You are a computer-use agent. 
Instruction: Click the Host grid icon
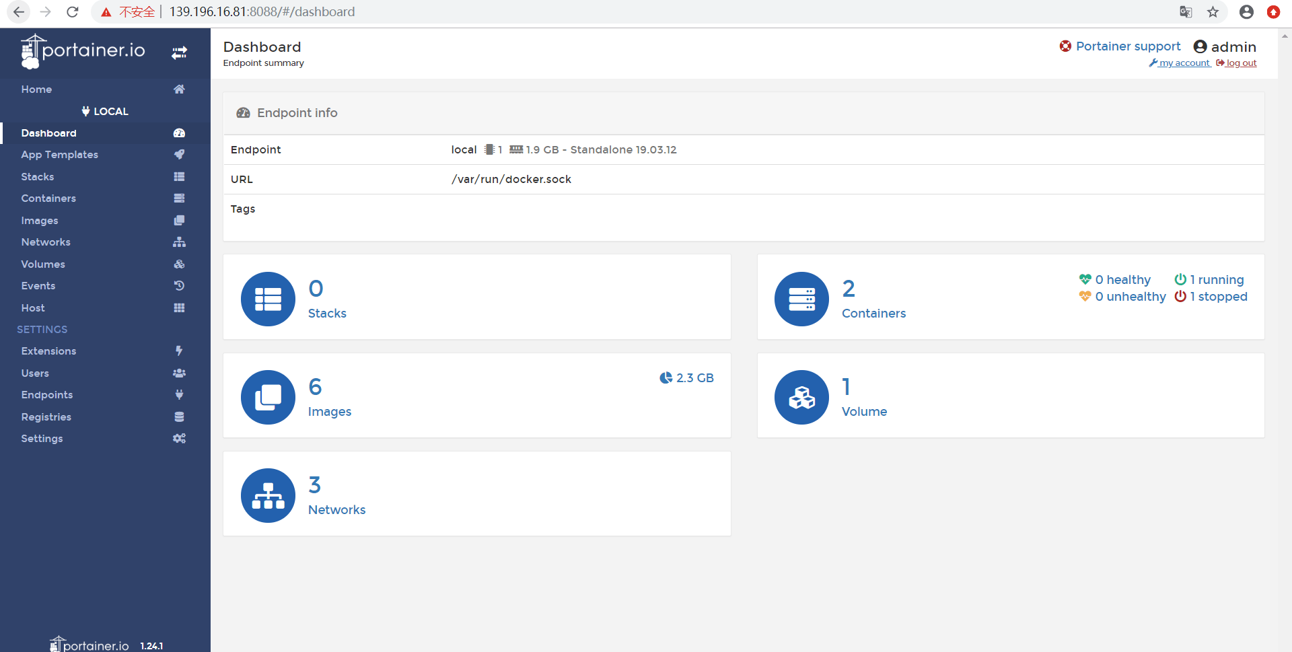(179, 308)
